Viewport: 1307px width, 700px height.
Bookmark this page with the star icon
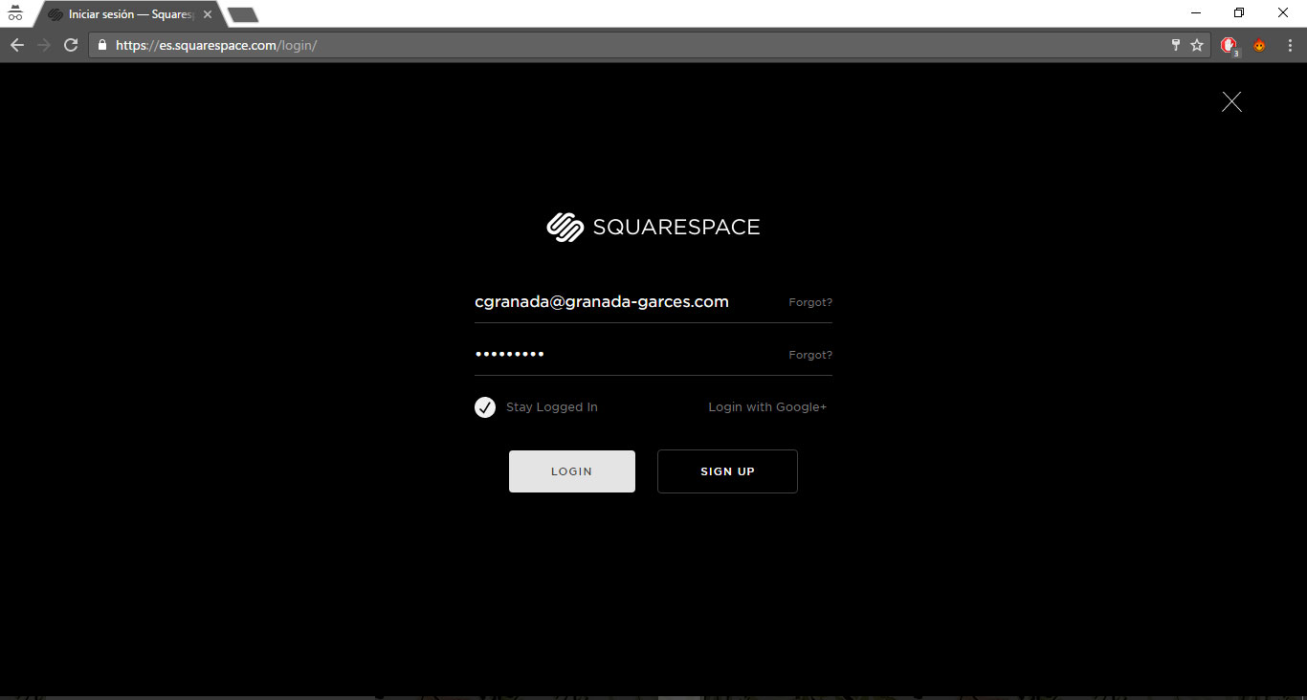[x=1197, y=45]
